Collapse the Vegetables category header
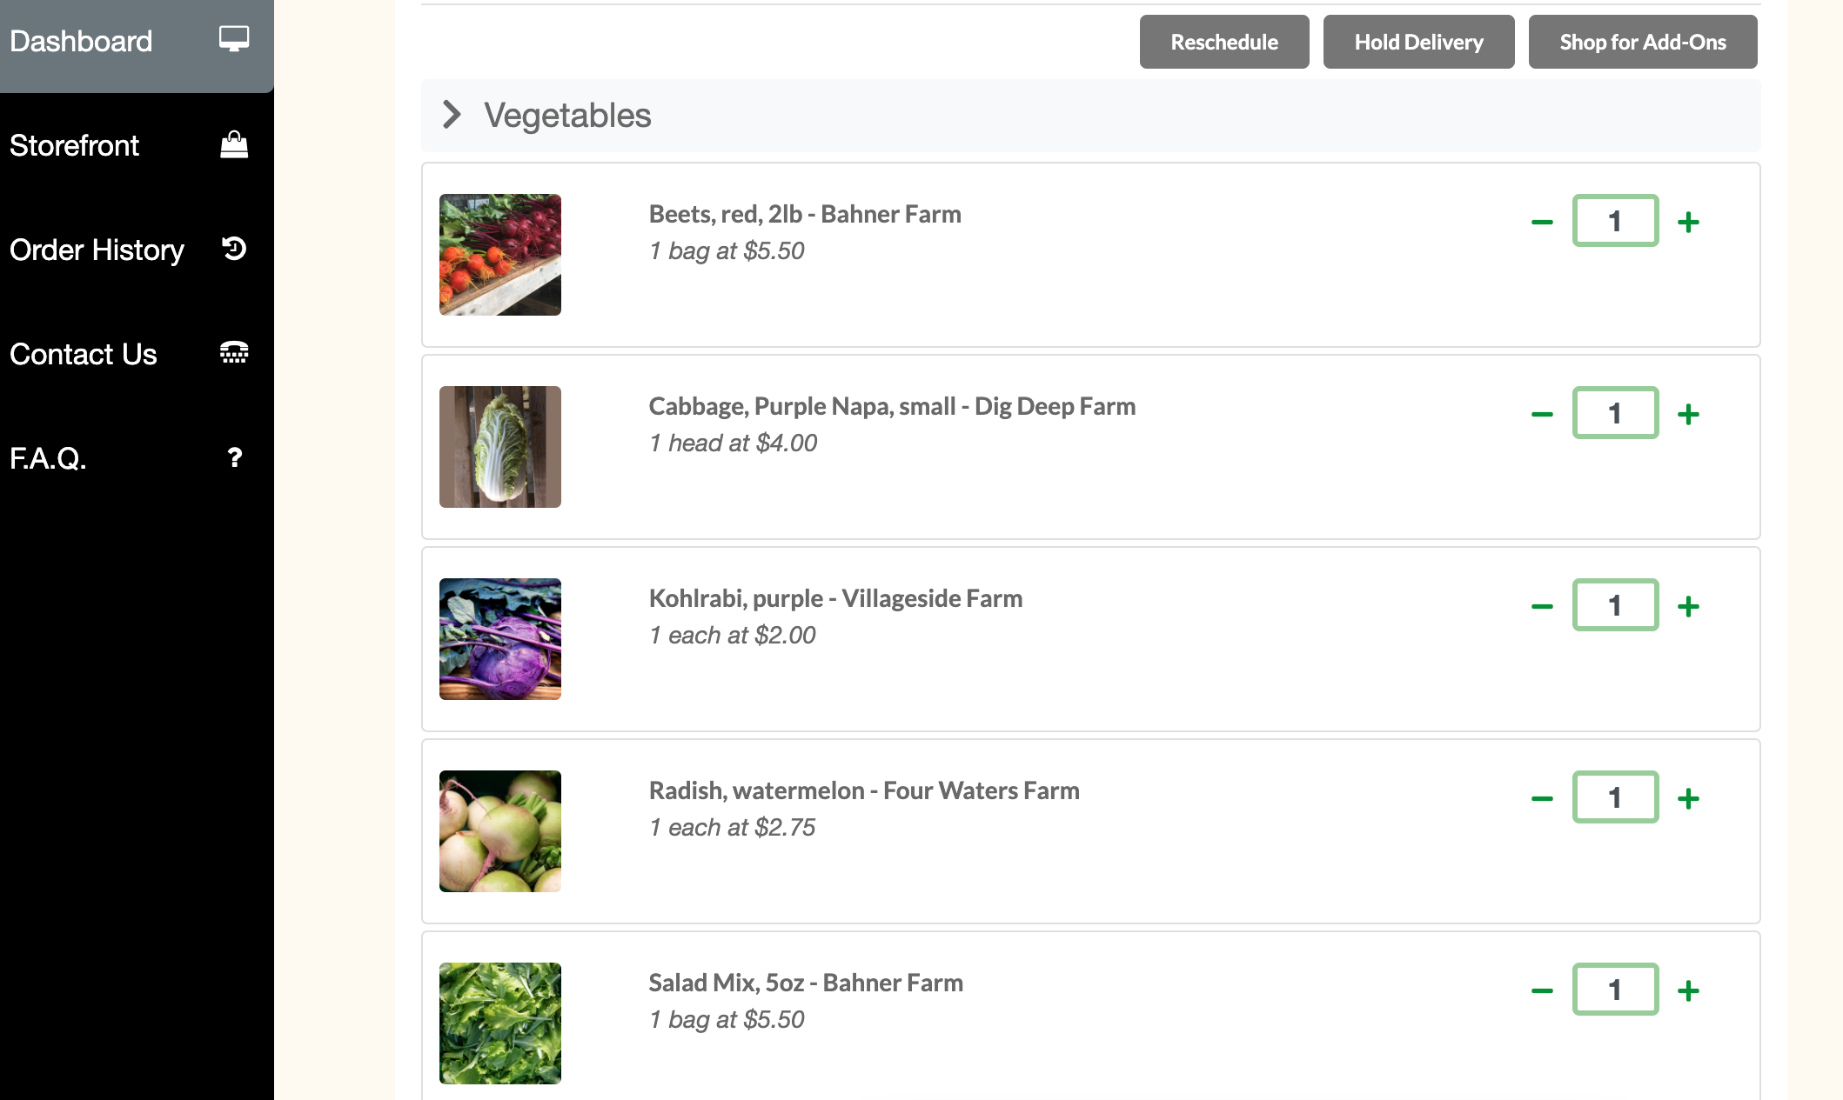 click(567, 115)
